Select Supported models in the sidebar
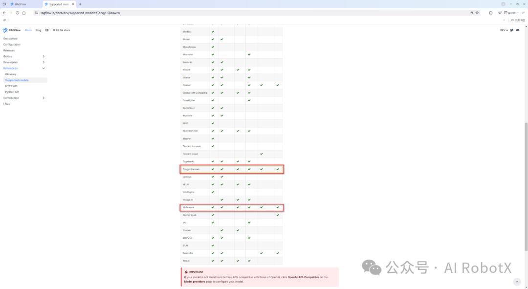Viewport: 528px width, 289px height. tap(25, 80)
